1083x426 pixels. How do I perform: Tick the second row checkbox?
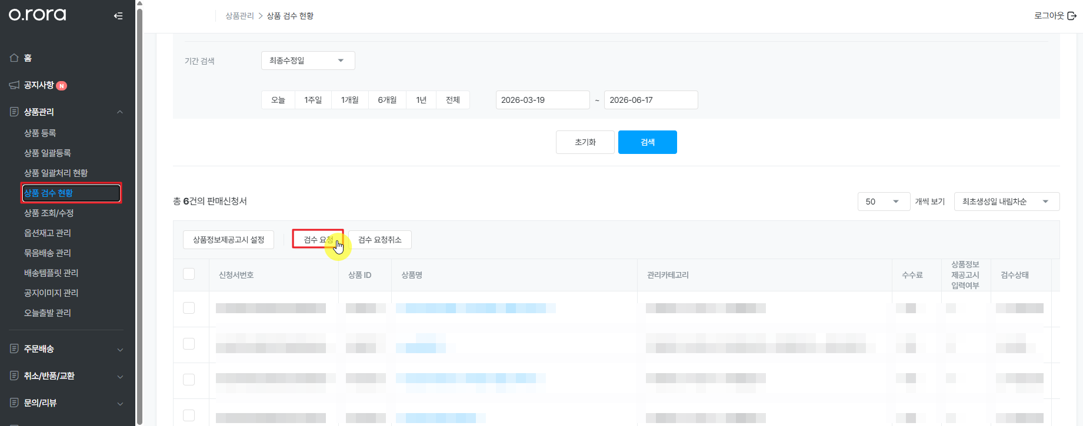189,344
